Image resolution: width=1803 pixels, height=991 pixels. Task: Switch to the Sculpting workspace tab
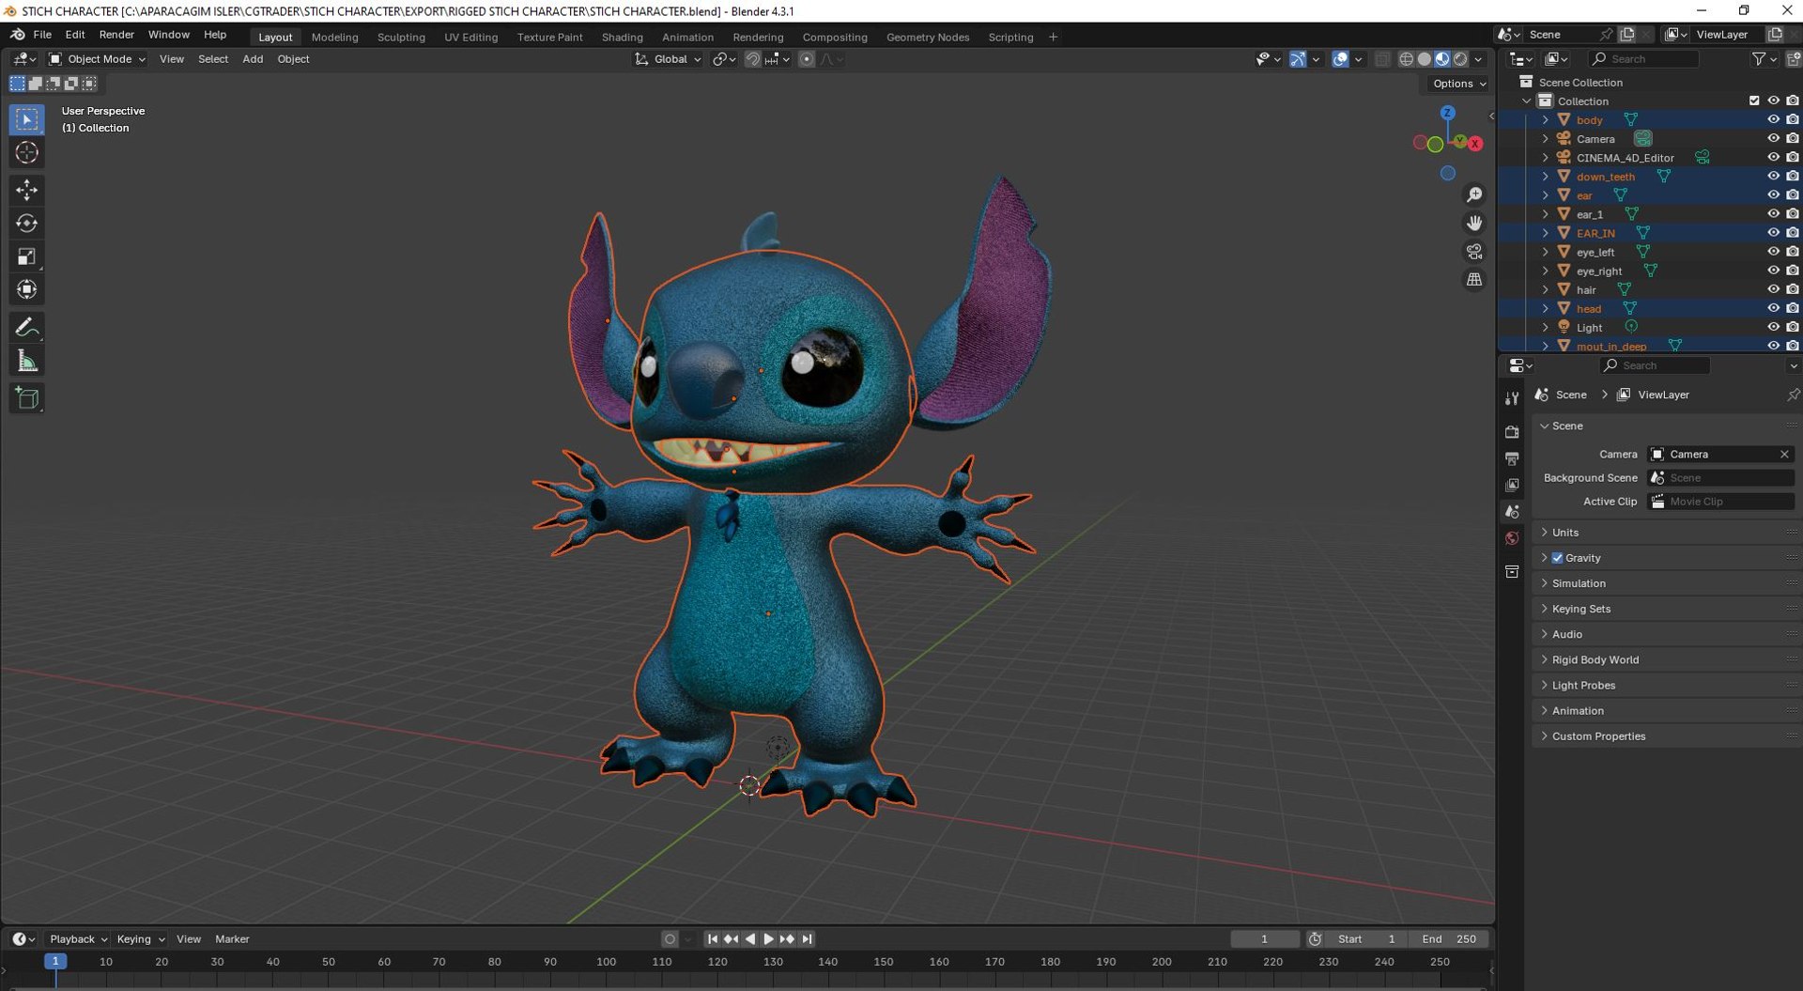point(401,37)
